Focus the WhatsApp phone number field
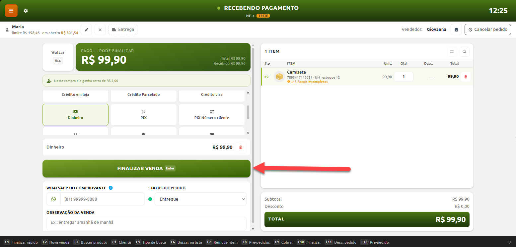Screen dimensions: 516x247 tap(102, 199)
